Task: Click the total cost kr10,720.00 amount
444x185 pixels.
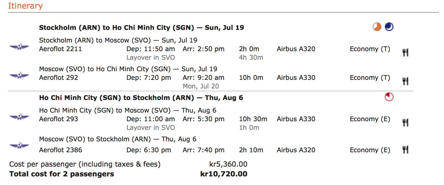Action: tap(224, 174)
